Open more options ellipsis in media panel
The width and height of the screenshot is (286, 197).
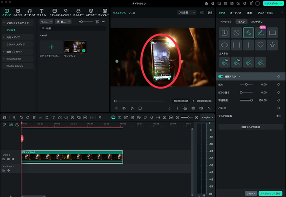tap(104, 22)
